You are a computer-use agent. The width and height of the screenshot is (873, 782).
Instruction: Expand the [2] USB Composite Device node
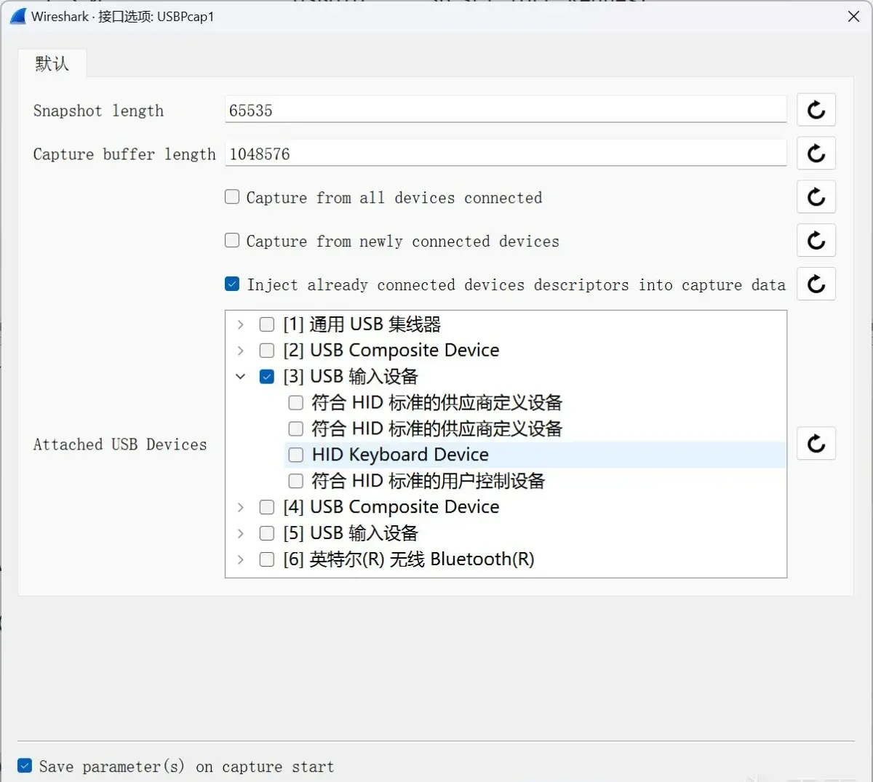pyautogui.click(x=241, y=351)
